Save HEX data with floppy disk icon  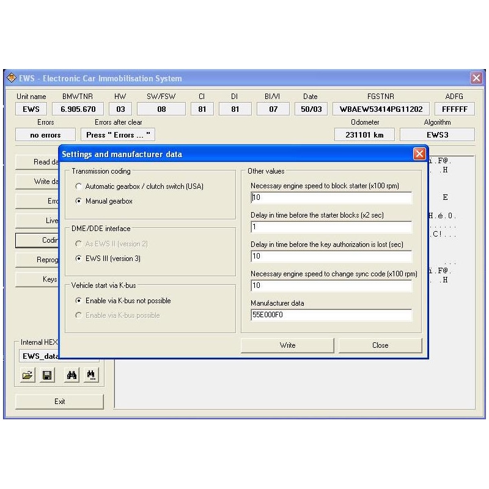pos(47,375)
